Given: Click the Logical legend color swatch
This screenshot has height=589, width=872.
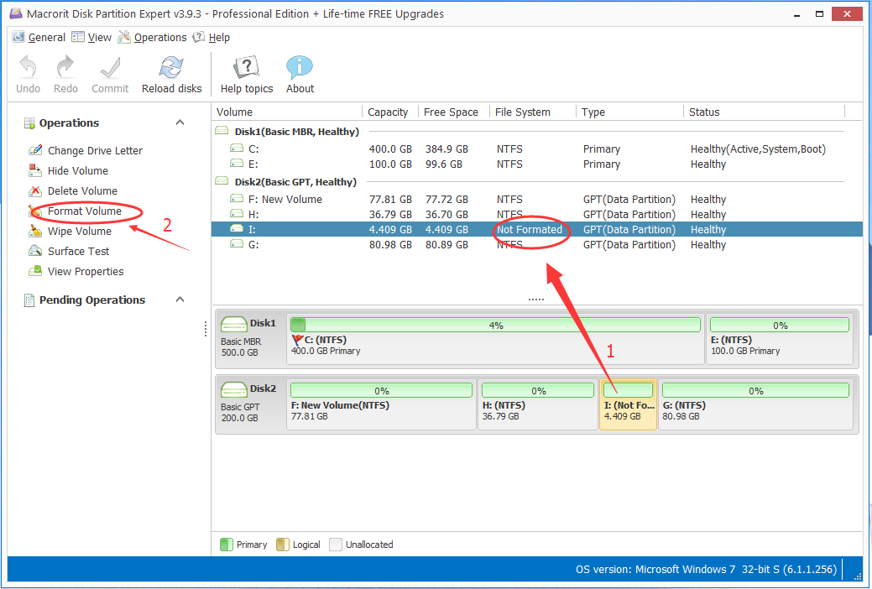Looking at the screenshot, I should click(285, 545).
